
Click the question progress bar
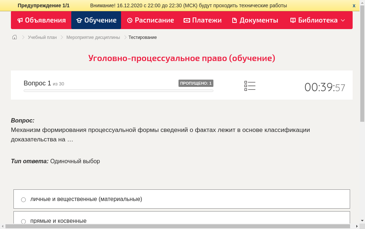[x=118, y=91]
